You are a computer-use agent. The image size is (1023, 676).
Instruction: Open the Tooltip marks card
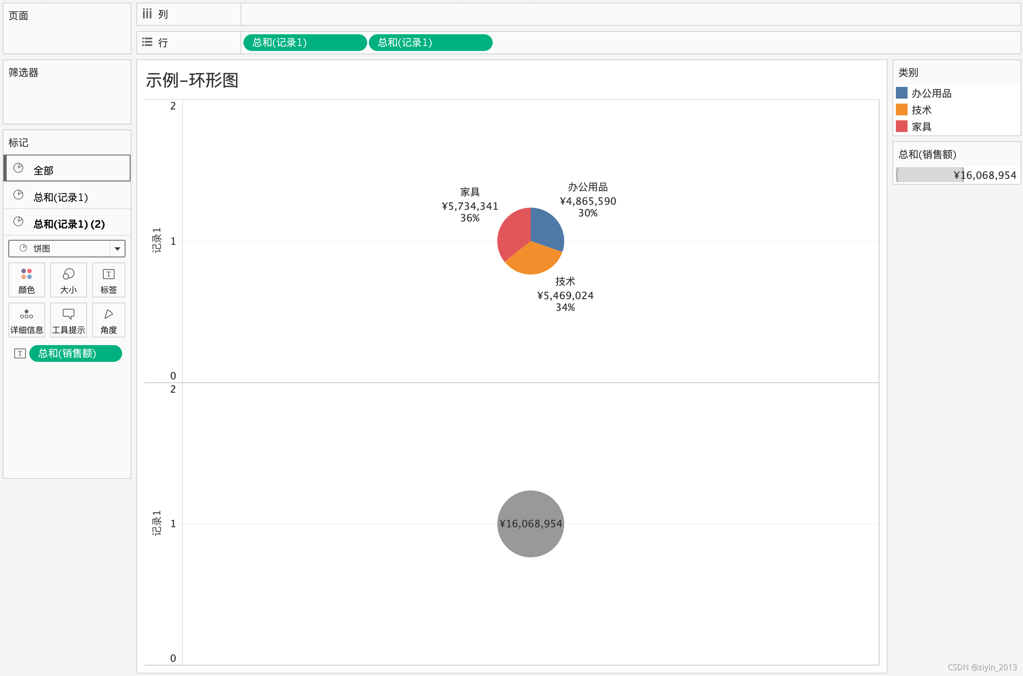coord(68,320)
